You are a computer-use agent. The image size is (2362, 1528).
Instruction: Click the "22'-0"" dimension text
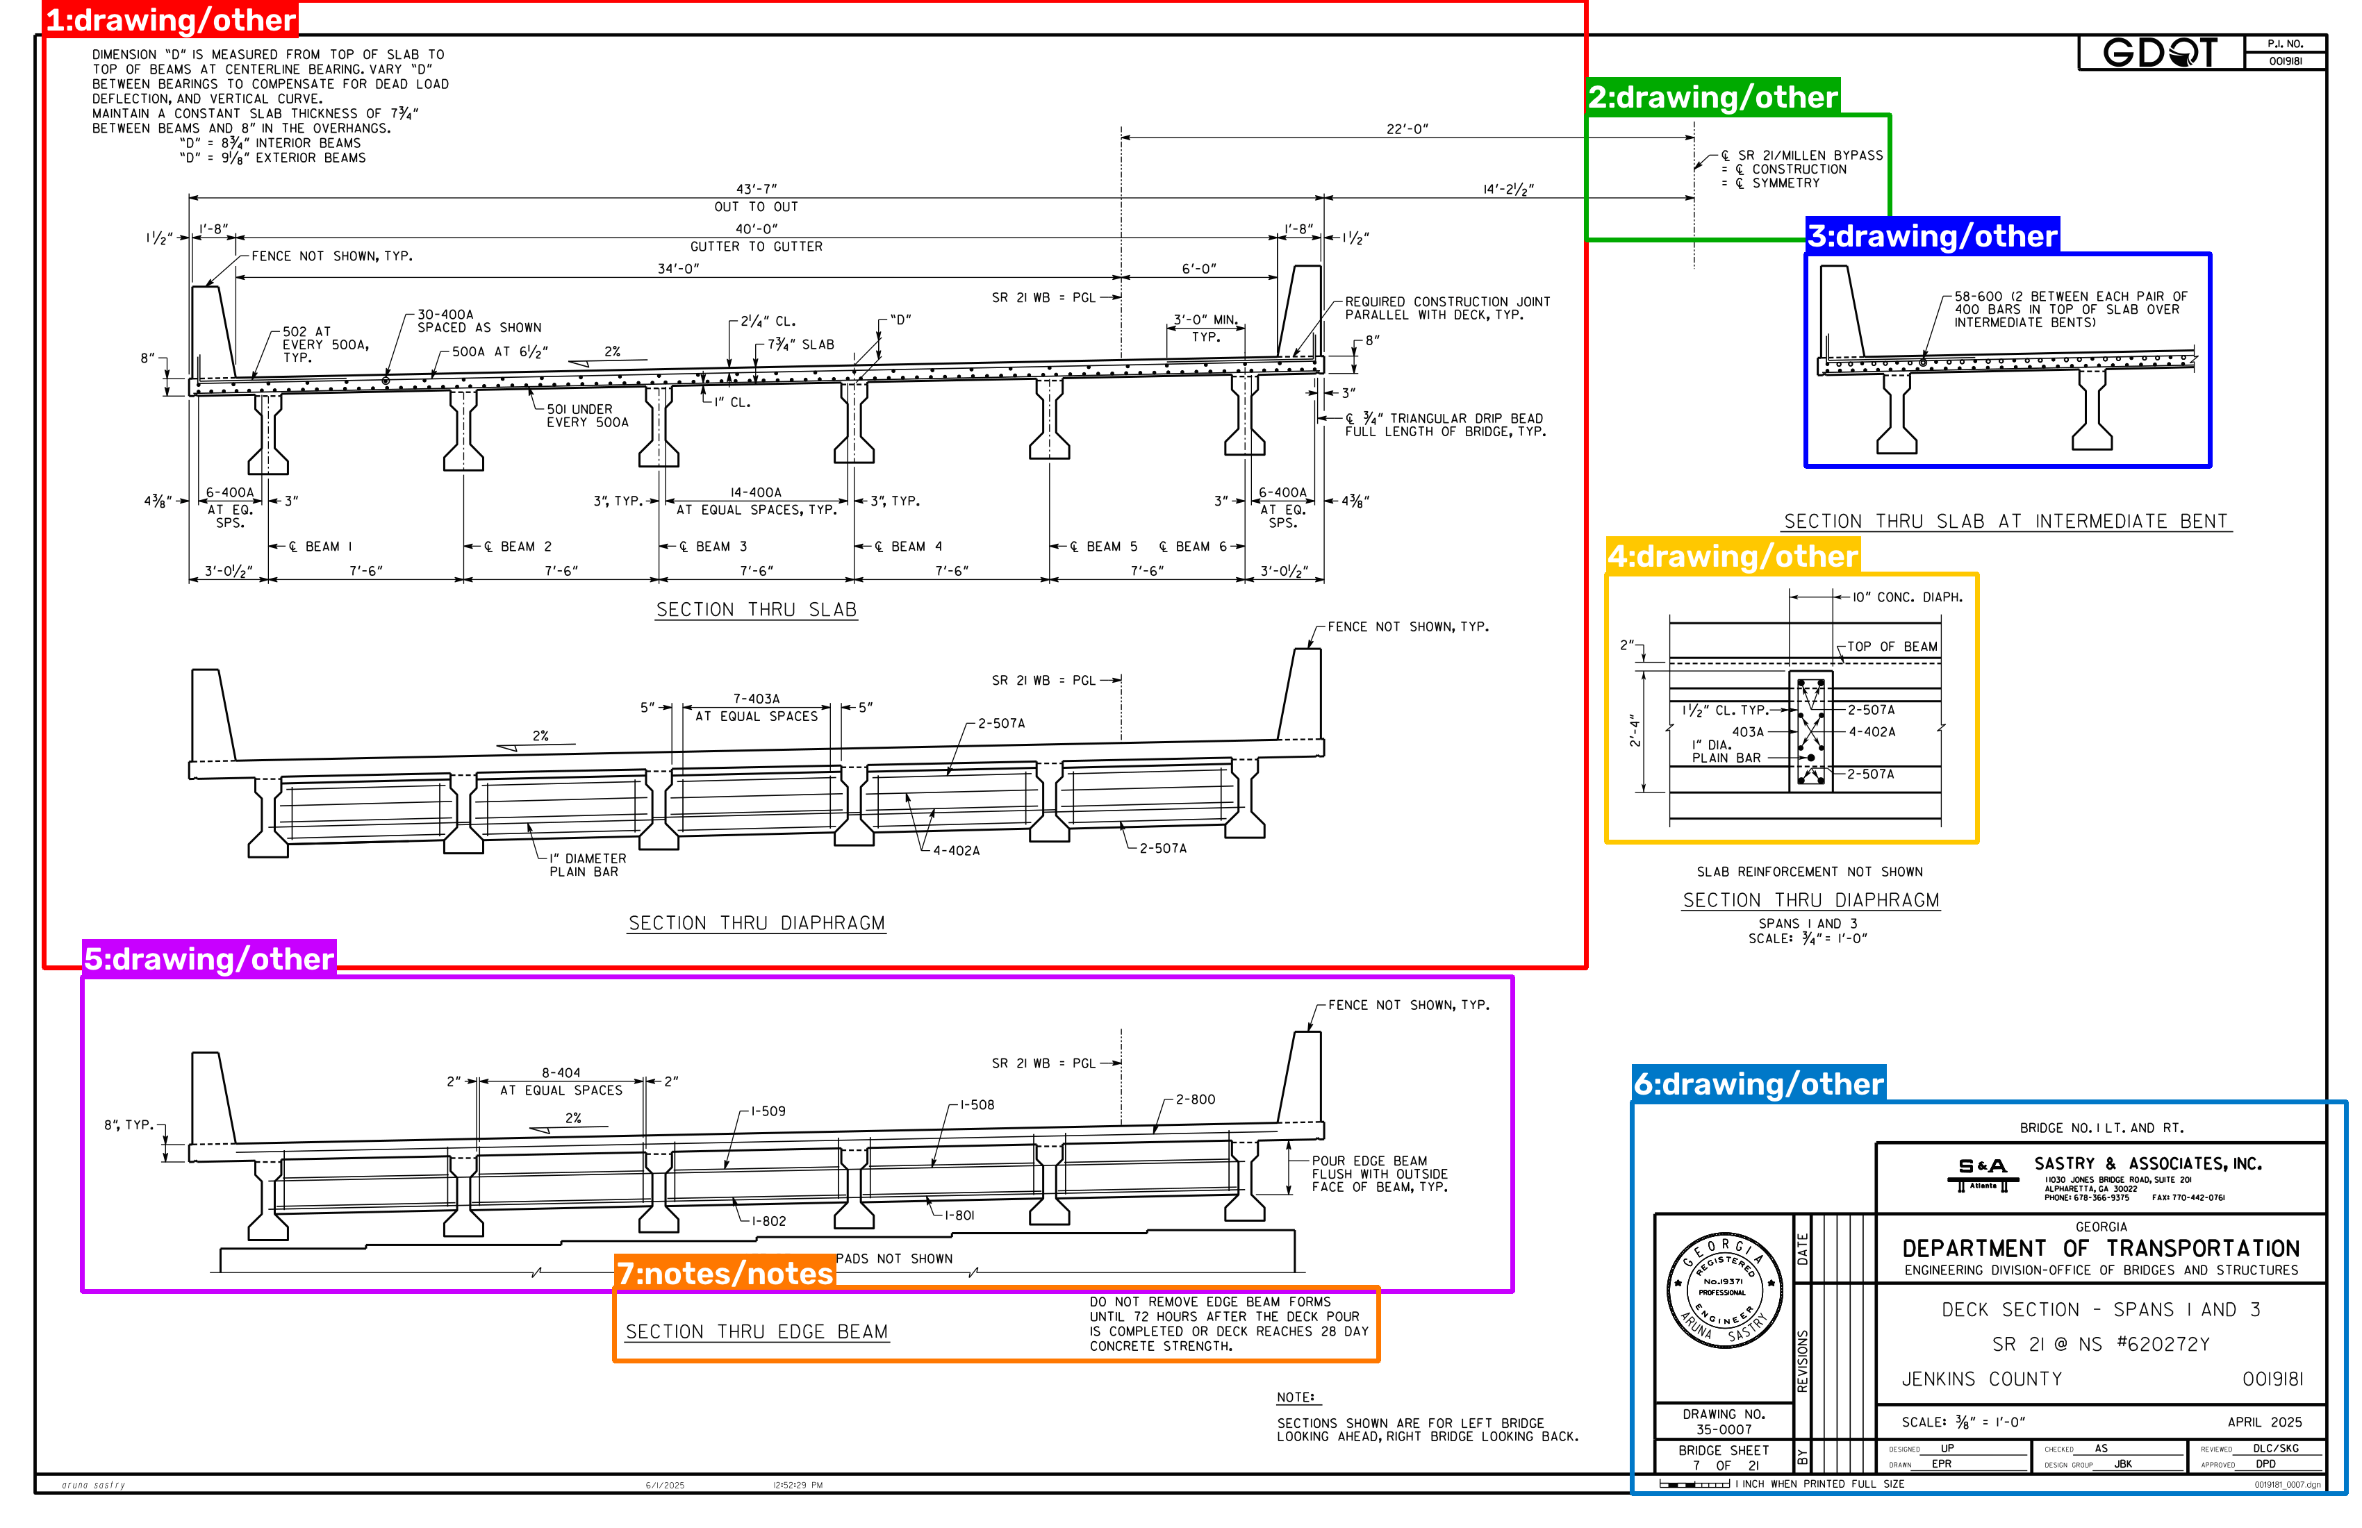click(x=1407, y=129)
